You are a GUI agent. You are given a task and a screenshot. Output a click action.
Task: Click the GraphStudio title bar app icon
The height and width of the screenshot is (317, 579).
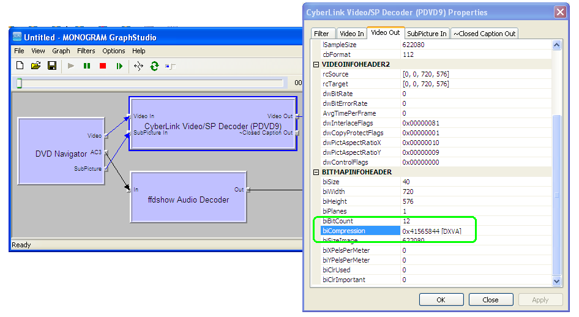pyautogui.click(x=17, y=37)
